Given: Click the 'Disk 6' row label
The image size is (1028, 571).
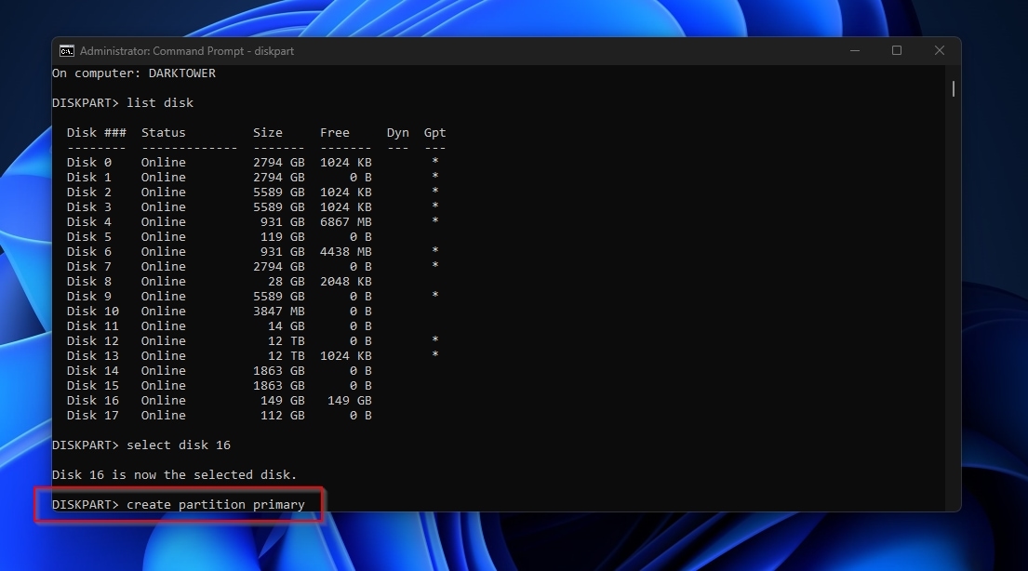Looking at the screenshot, I should pyautogui.click(x=89, y=252).
